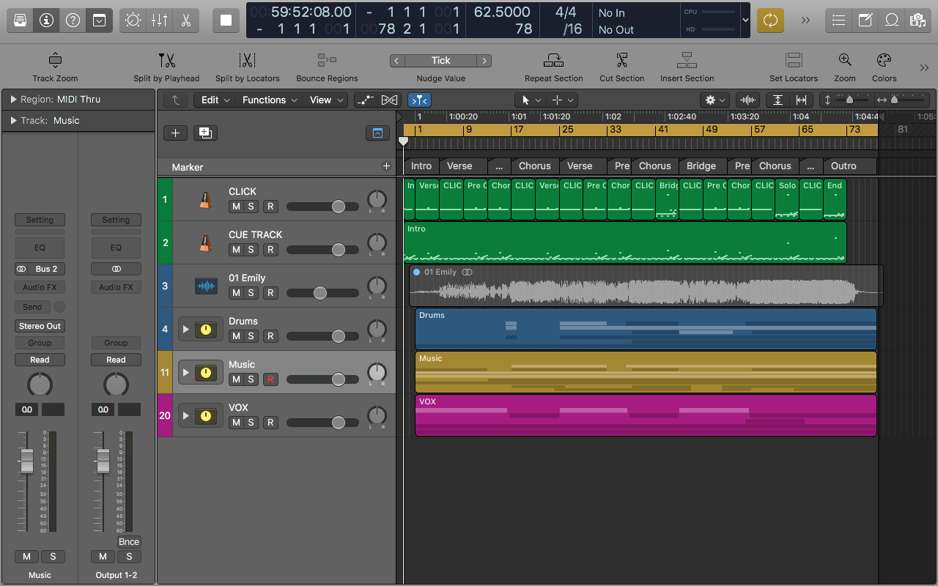Click the Set Locators icon
This screenshot has width=938, height=586.
coord(793,61)
